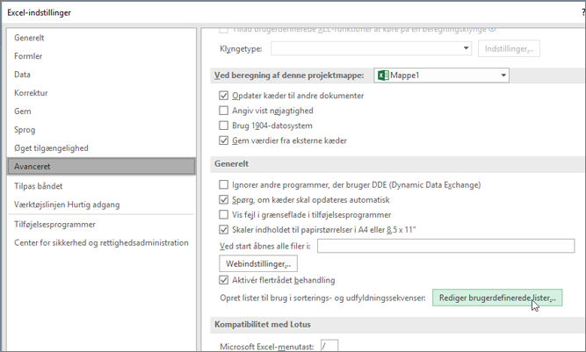Click the disabled Indstillinger button
This screenshot has height=352, width=586.
click(x=509, y=48)
